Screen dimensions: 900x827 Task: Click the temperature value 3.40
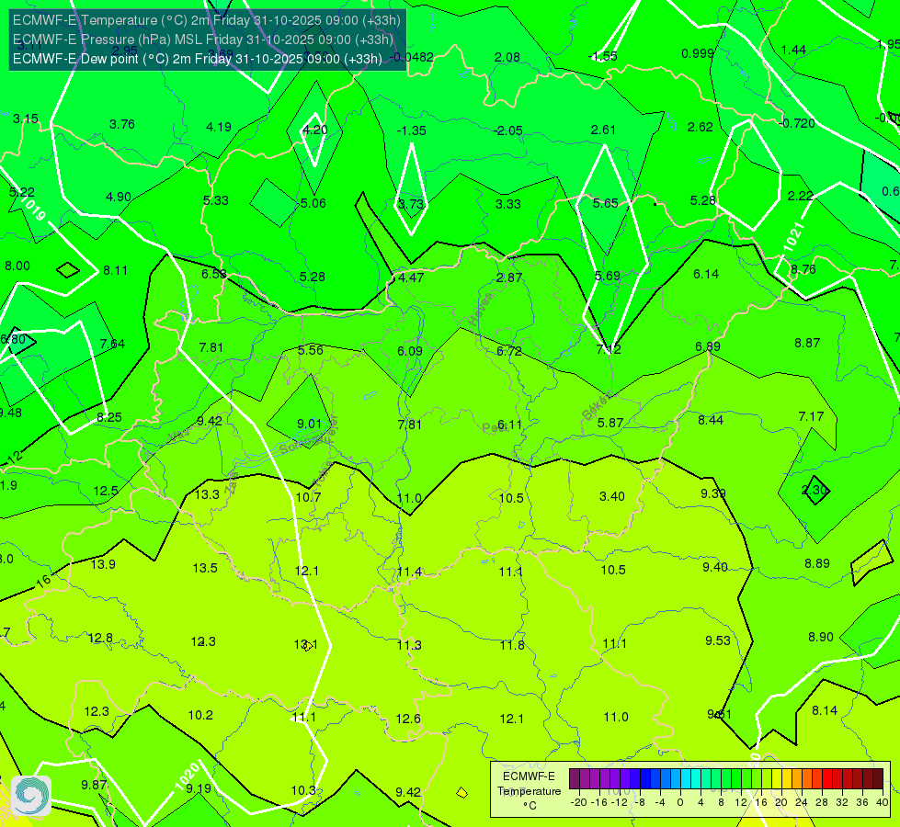(612, 496)
